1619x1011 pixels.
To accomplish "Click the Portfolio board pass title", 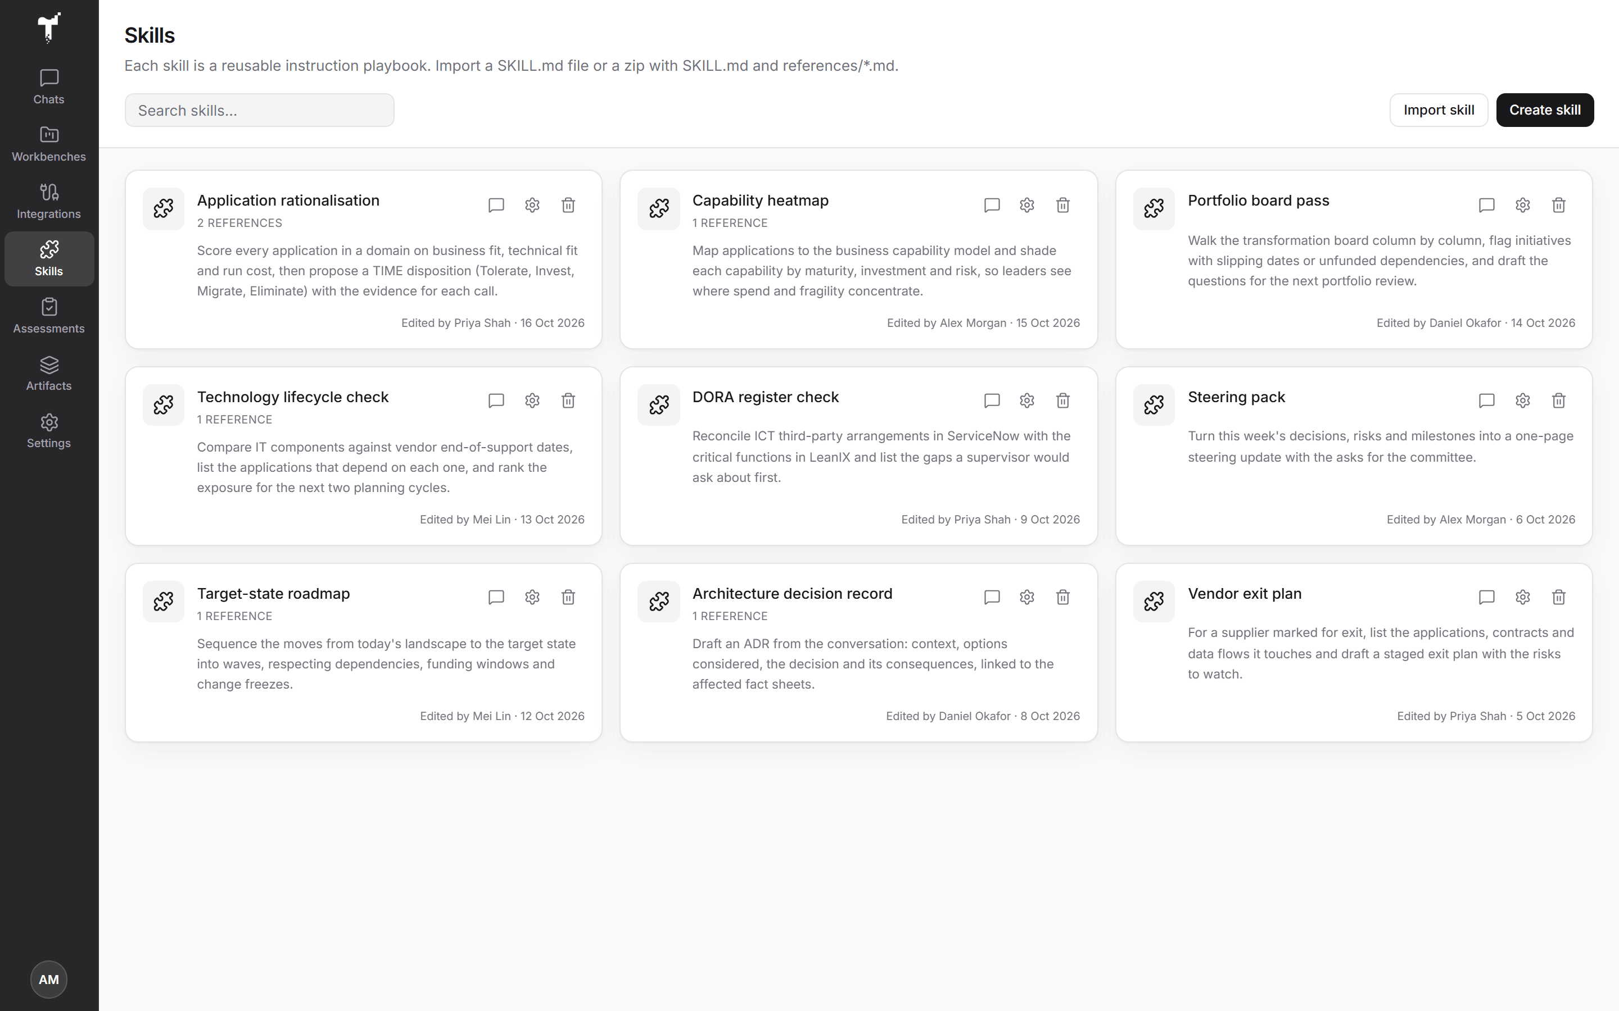I will 1259,201.
